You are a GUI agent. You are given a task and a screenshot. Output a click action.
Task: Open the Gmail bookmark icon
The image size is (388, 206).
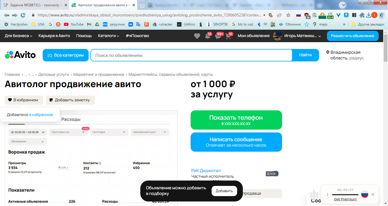click(x=89, y=24)
